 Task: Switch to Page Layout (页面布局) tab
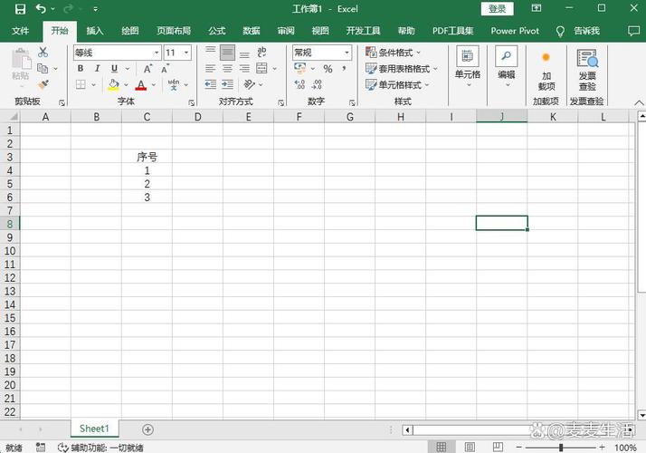click(x=174, y=31)
